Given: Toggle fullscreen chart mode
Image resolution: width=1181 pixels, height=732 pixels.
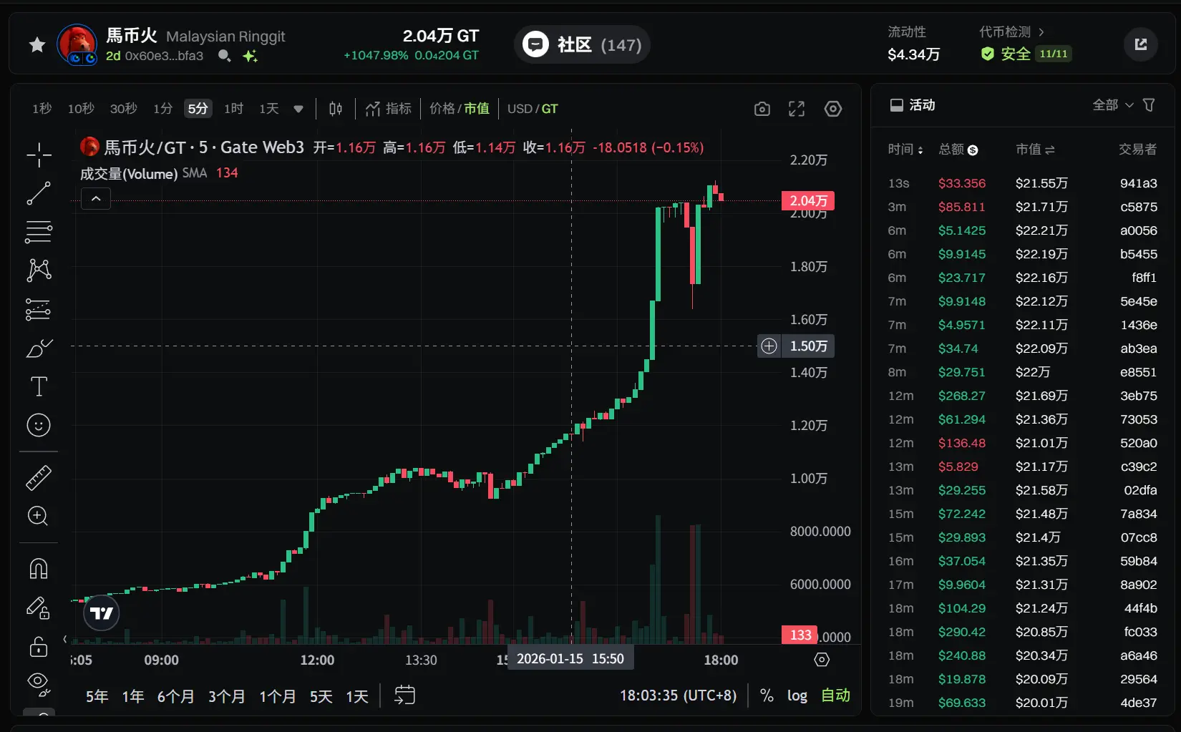Looking at the screenshot, I should point(797,109).
